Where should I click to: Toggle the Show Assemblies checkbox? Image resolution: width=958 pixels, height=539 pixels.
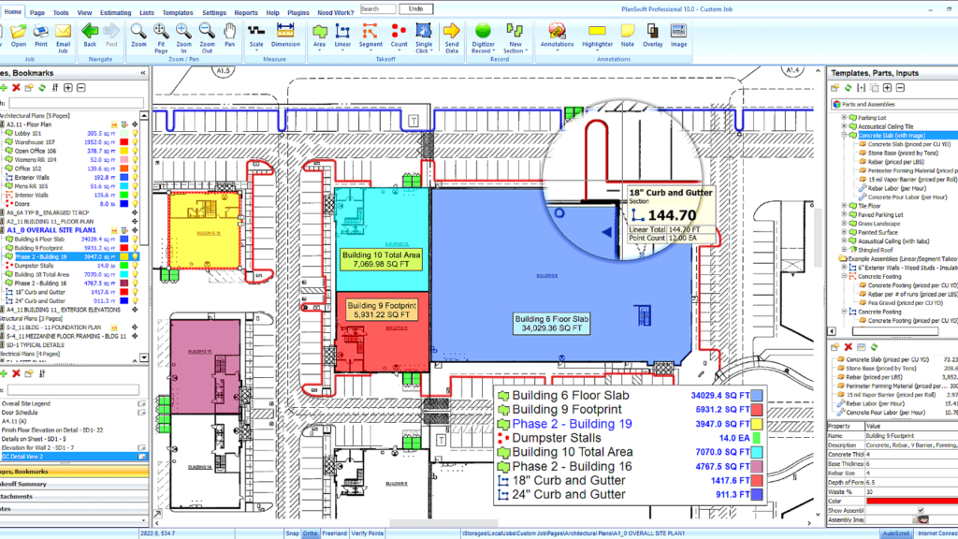coord(920,511)
